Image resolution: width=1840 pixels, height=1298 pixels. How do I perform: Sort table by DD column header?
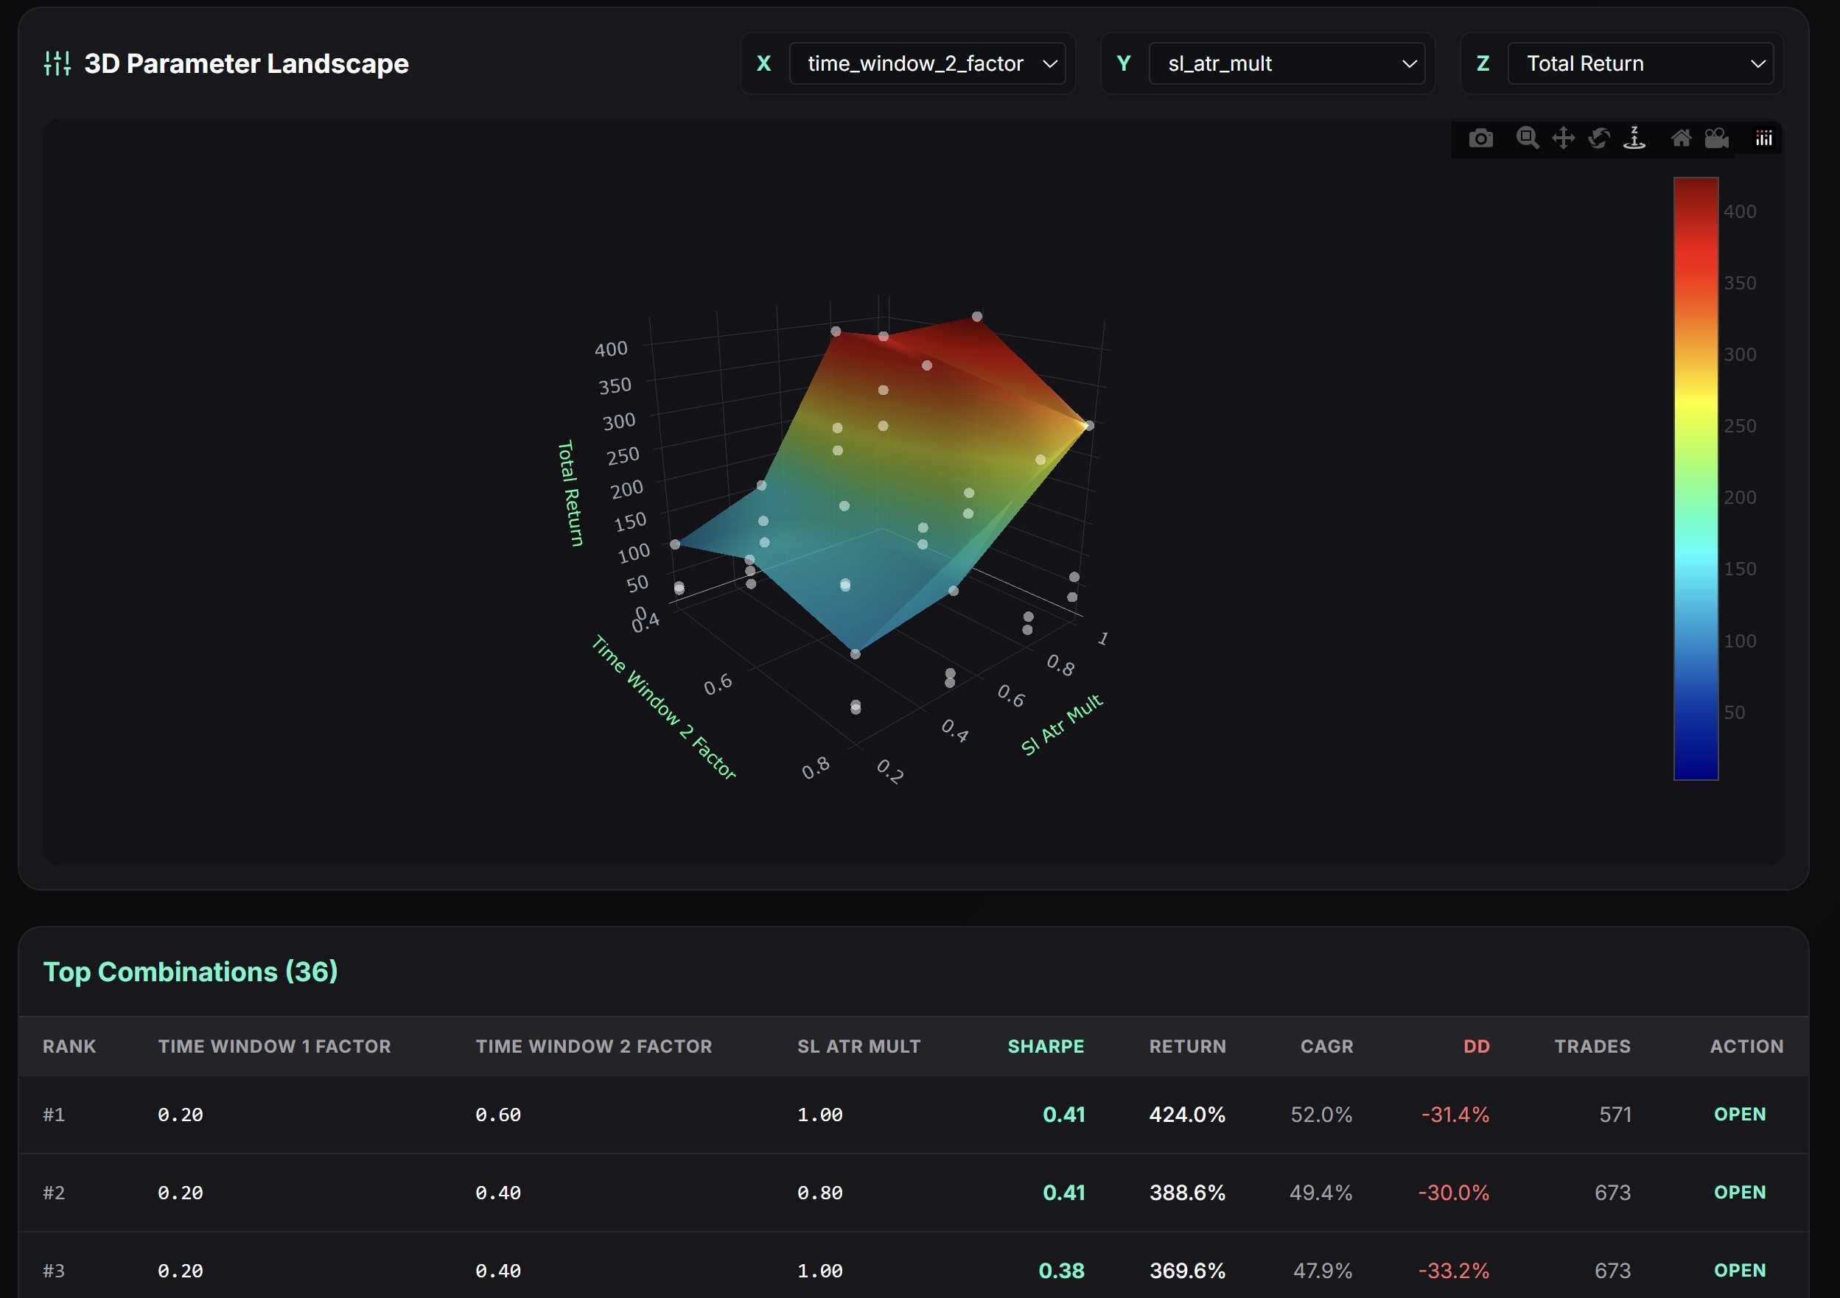pos(1476,1046)
